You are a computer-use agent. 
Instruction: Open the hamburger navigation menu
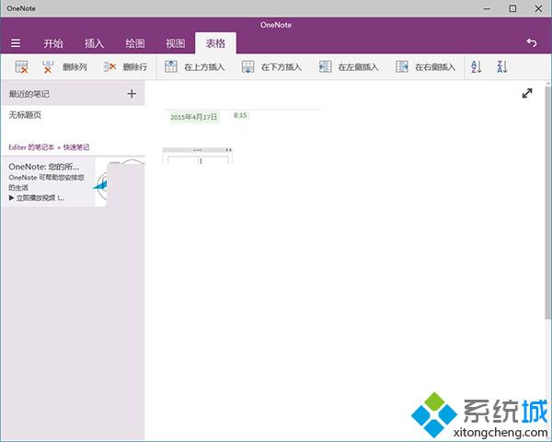[16, 43]
